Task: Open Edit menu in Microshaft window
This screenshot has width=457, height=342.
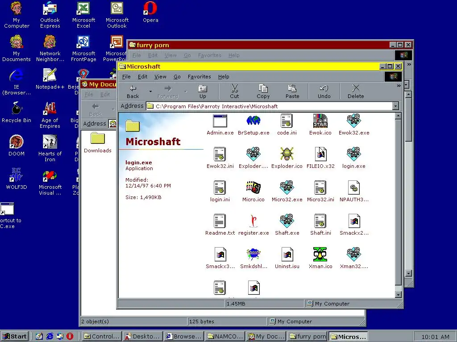Action: coord(142,77)
